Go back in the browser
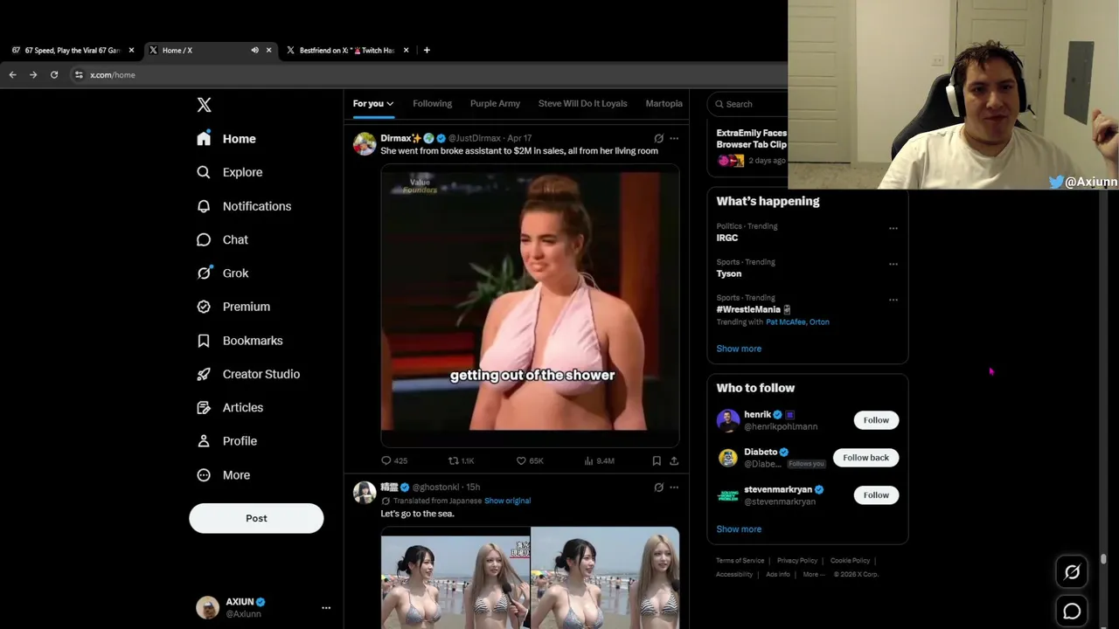The image size is (1119, 629). (12, 75)
